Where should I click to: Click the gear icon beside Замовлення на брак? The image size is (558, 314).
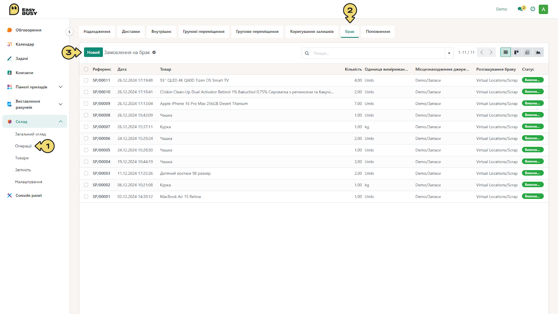tap(154, 52)
